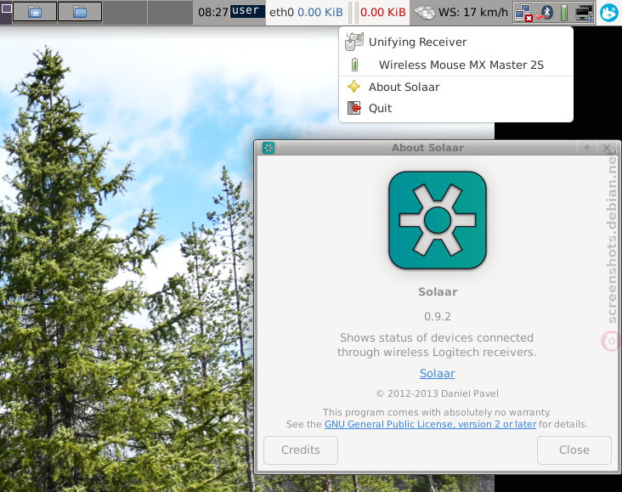Click the 08:27 clock

[213, 12]
